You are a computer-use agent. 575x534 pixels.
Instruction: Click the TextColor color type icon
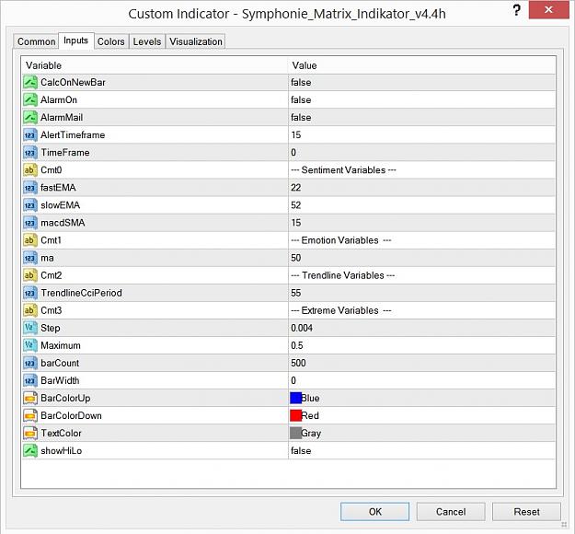[x=30, y=433]
